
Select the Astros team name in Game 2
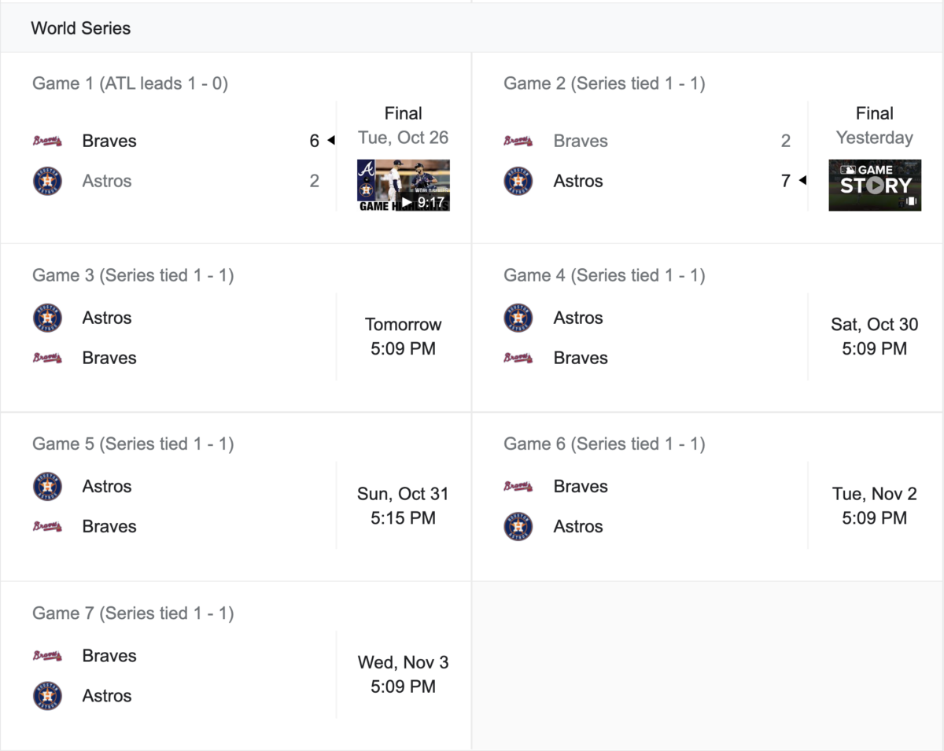pos(578,181)
